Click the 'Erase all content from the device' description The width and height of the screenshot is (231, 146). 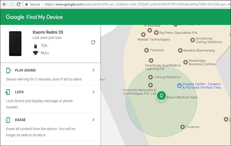(x=41, y=132)
